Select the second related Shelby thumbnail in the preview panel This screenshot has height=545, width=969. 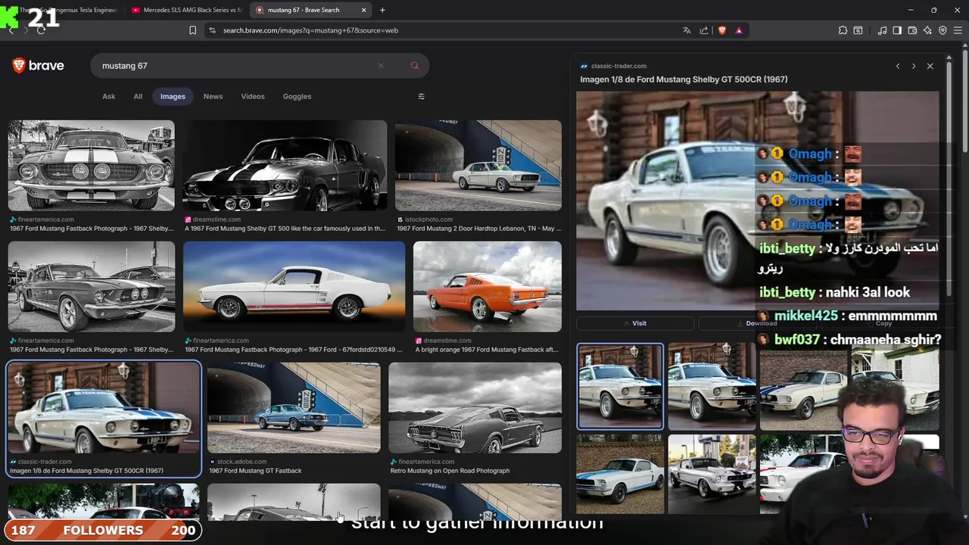[712, 386]
